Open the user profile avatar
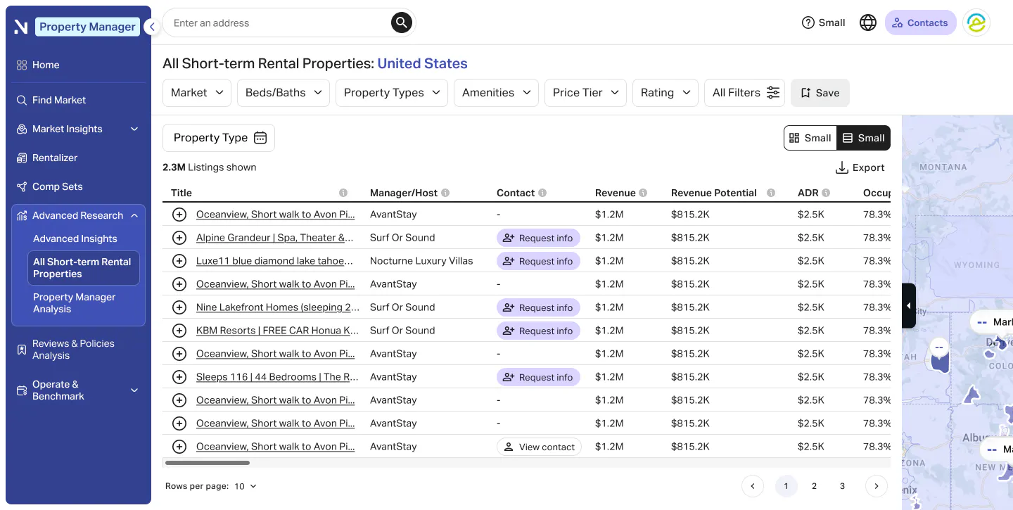This screenshot has height=510, width=1013. [x=976, y=23]
